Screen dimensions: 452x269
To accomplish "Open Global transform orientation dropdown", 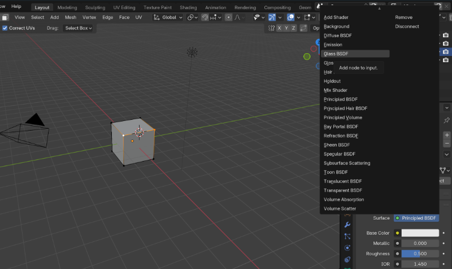I will tap(168, 18).
